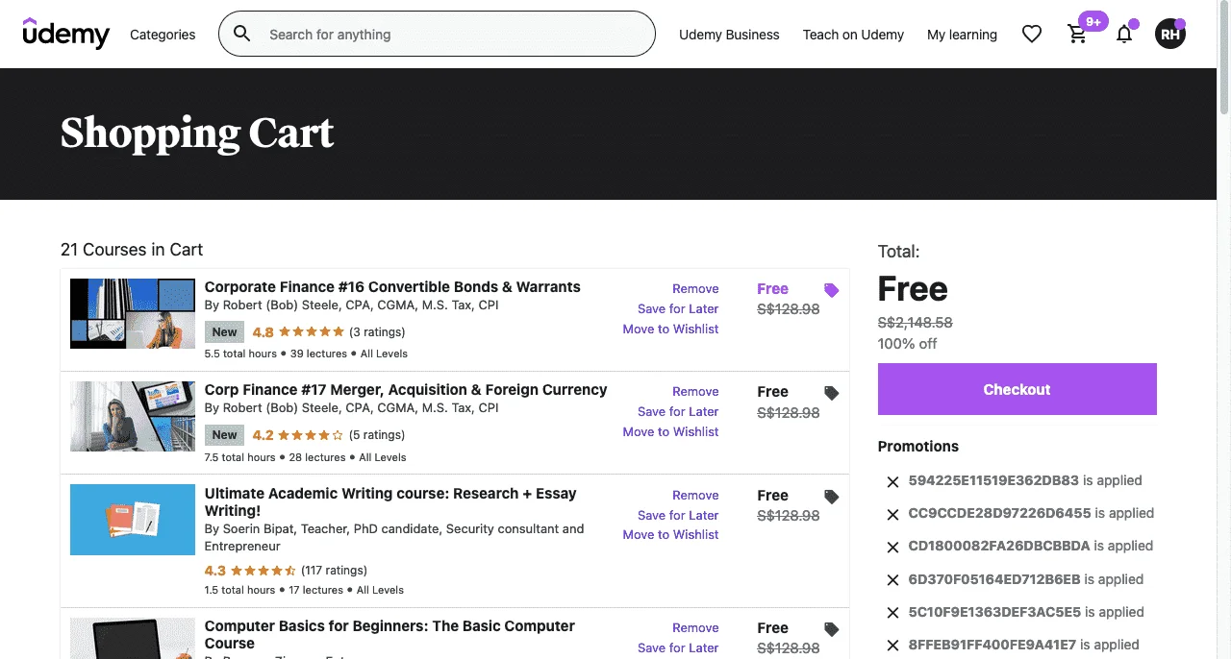Remove Ultimate Academic Writing course from cart
Image resolution: width=1231 pixels, height=659 pixels.
695,495
